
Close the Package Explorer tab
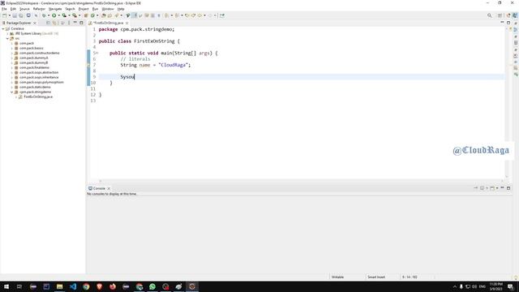pos(35,23)
